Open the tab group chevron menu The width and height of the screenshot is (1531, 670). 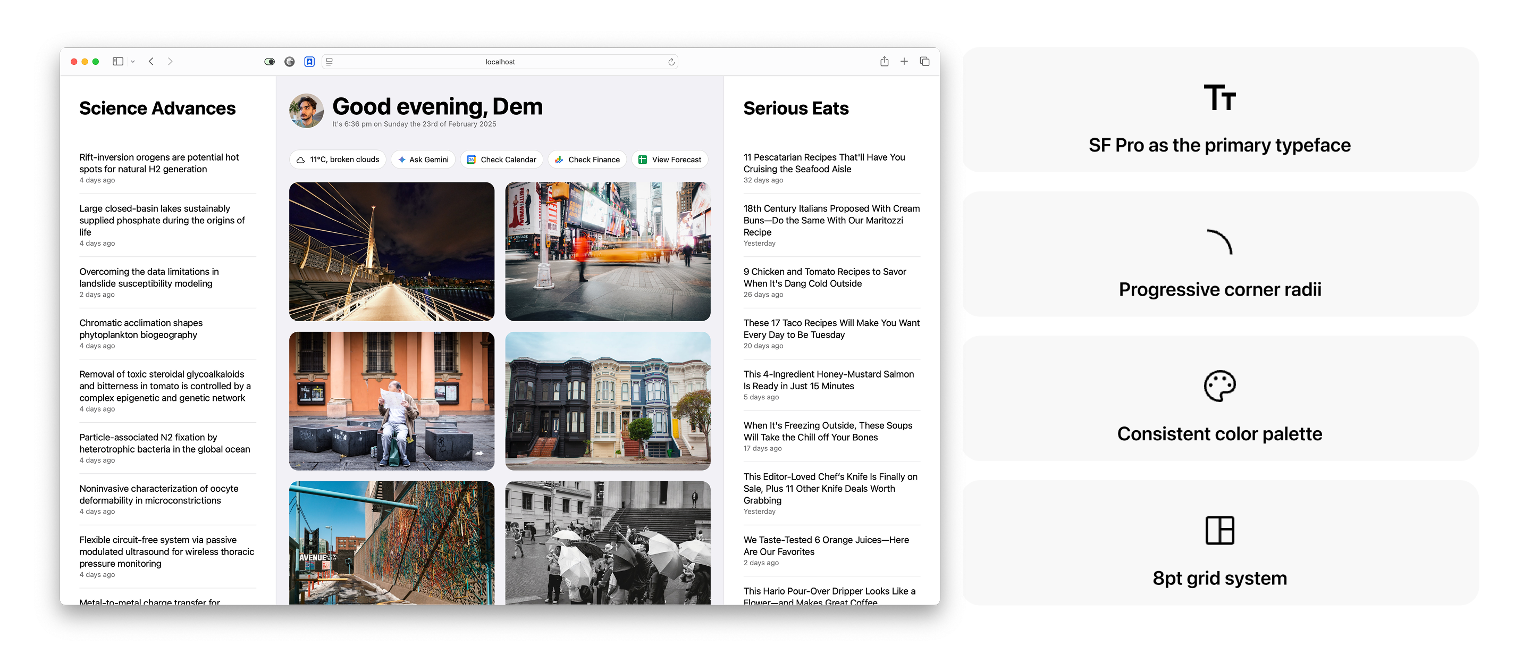pos(132,61)
